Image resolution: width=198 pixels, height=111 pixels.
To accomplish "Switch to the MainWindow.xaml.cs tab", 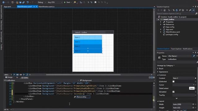I will click(46, 6).
